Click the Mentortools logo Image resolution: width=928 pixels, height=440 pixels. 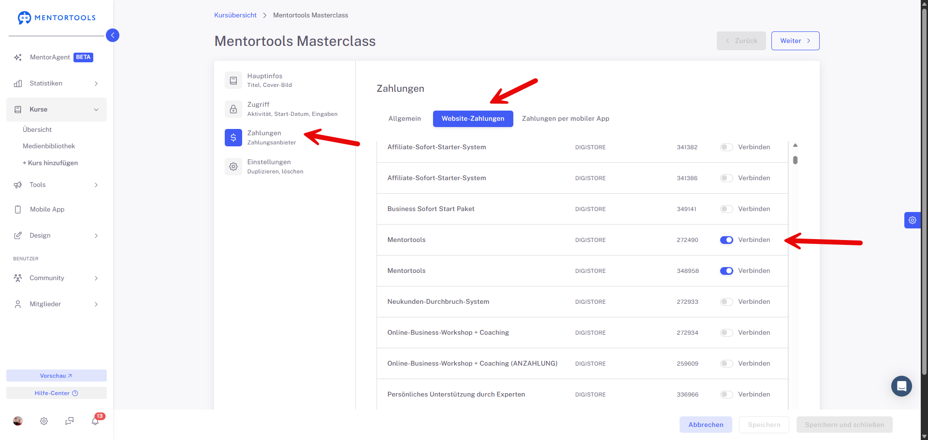57,18
